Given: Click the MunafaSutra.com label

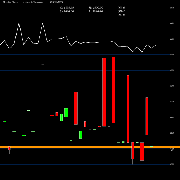Looking at the screenshot, I should click(x=34, y=2).
